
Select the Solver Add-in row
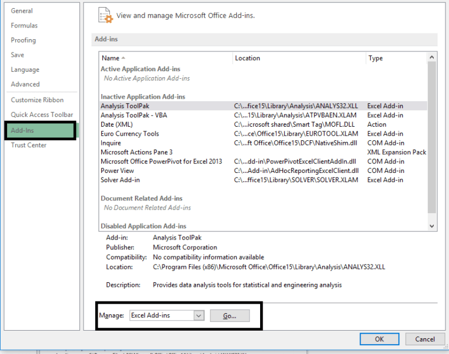tap(263, 180)
